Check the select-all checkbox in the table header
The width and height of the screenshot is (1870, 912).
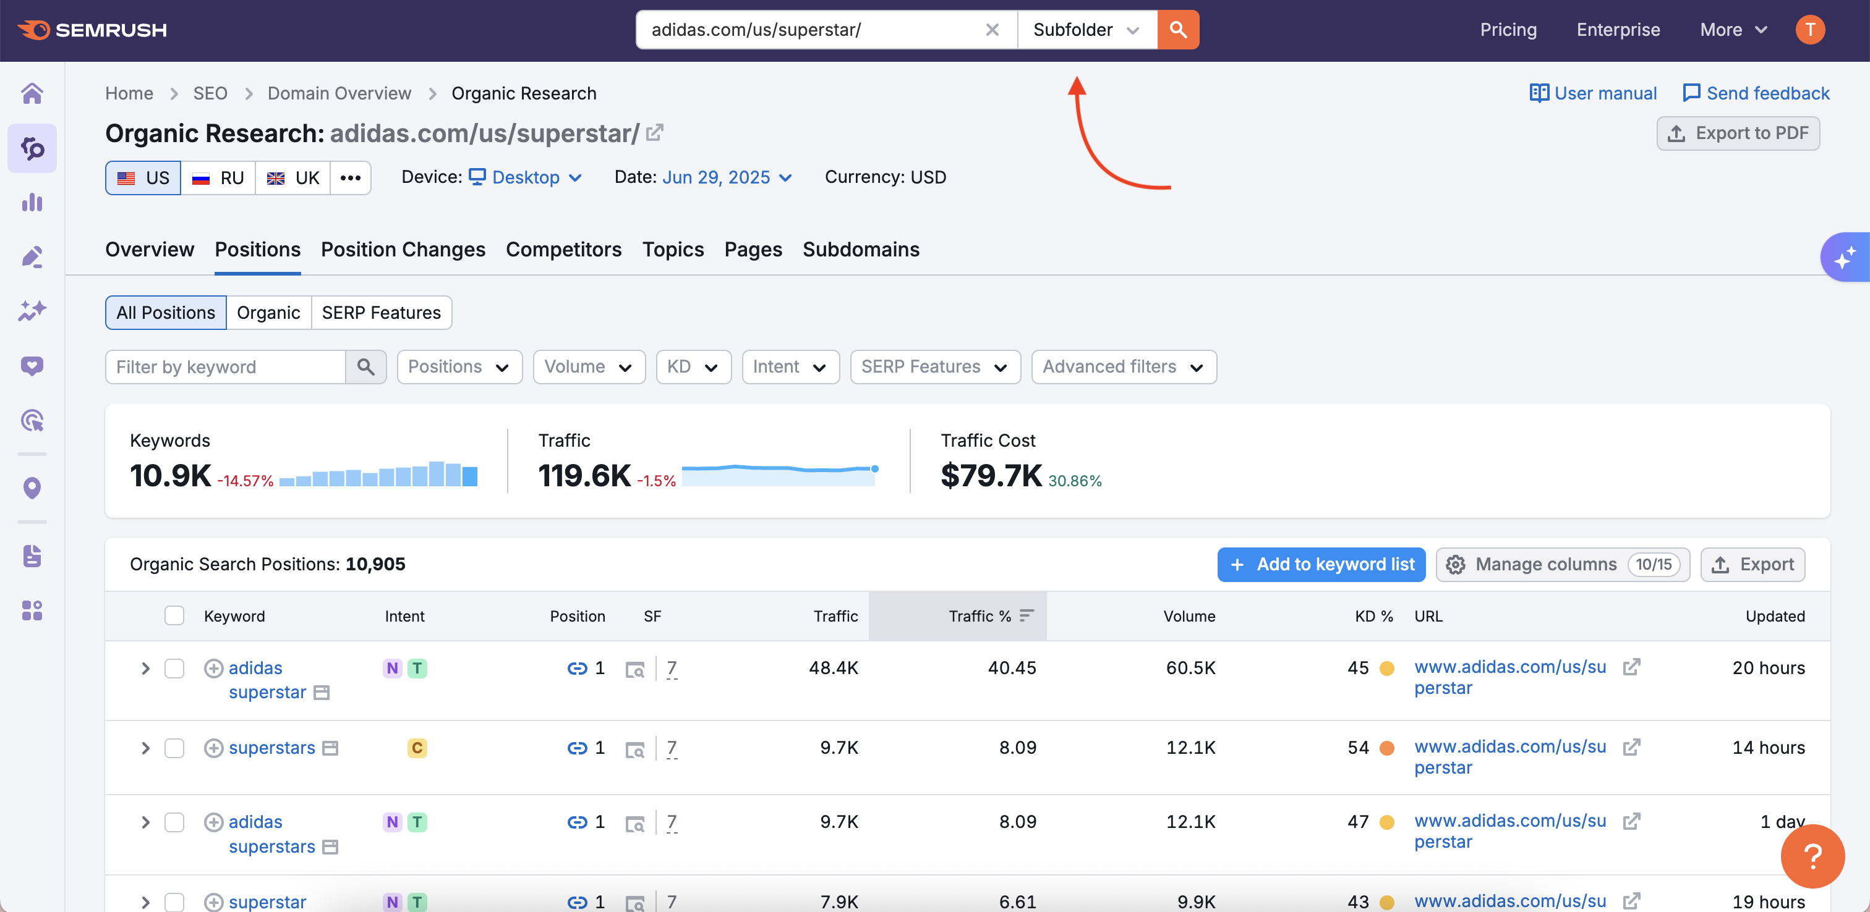click(174, 615)
